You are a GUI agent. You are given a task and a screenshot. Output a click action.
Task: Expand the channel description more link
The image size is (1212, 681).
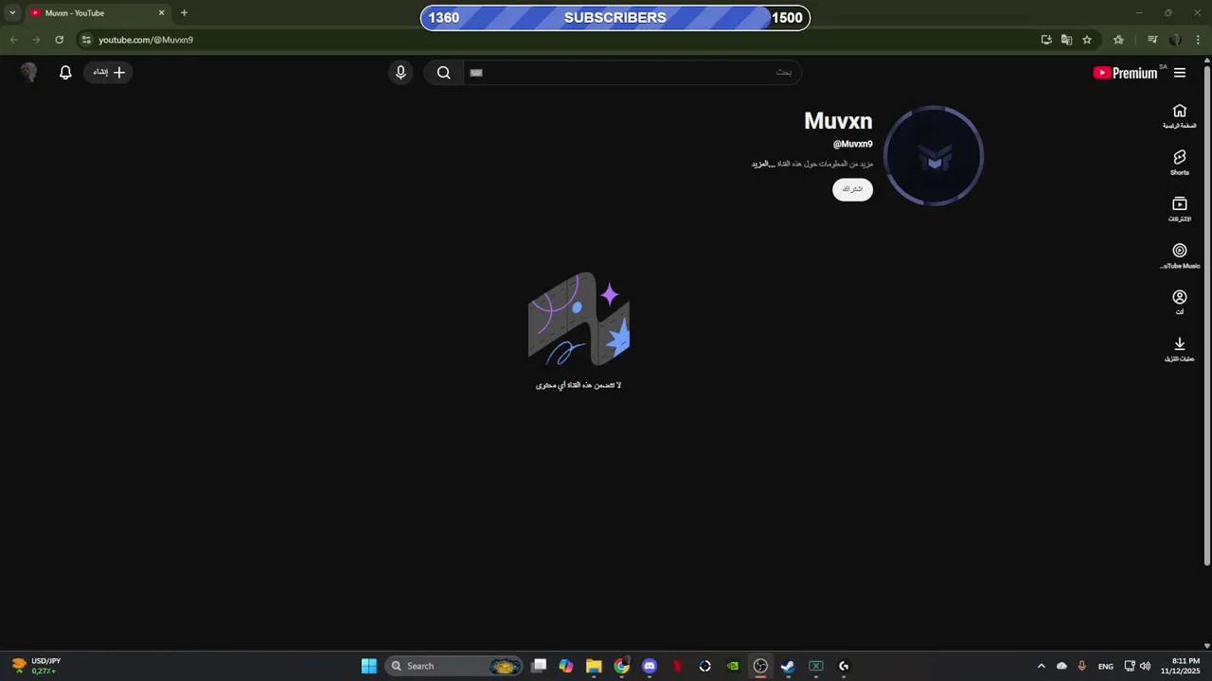pyautogui.click(x=763, y=164)
